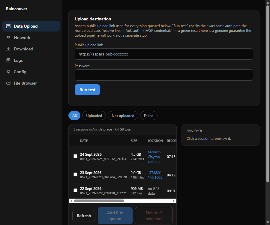Image resolution: width=270 pixels, height=225 pixels.
Task: Click Add 0 to queue button
Action: point(115,216)
